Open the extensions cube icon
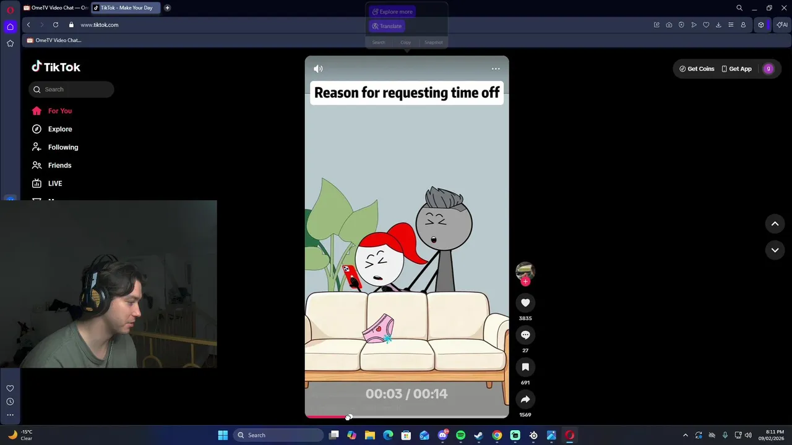The image size is (792, 445). 761,25
